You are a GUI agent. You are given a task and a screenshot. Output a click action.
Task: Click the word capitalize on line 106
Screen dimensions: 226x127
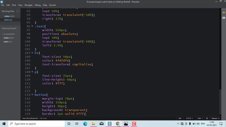[x=82, y=64]
